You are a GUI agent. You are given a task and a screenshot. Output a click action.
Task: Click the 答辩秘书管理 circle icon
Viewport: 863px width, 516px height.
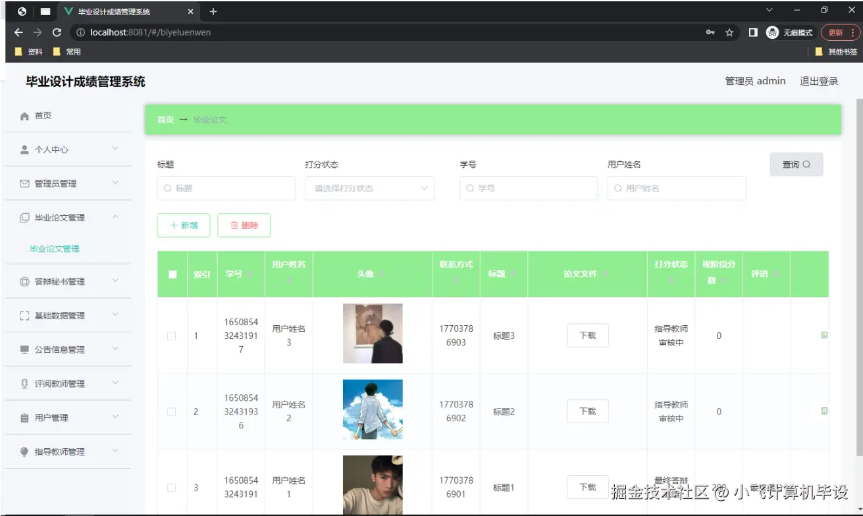(x=24, y=282)
